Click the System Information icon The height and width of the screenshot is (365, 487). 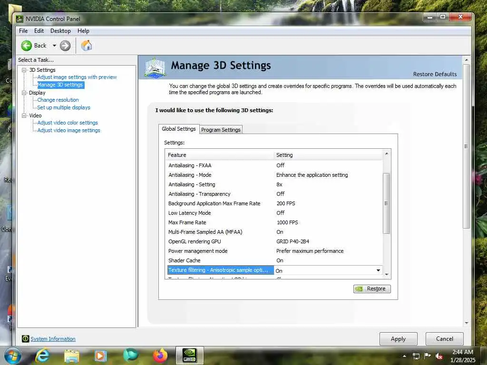(x=26, y=338)
